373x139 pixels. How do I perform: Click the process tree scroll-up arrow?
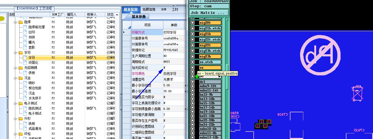pos(117,14)
